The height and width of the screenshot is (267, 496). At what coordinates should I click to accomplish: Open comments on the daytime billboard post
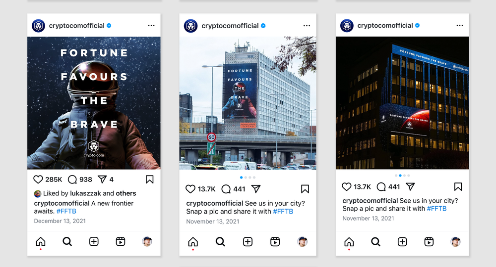coord(226,189)
